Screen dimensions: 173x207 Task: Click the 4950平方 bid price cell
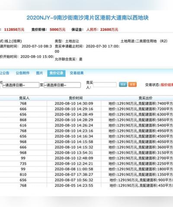141,131
